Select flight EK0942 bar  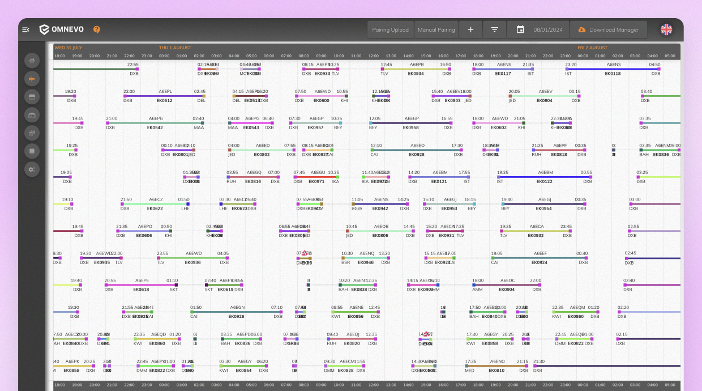pos(380,203)
